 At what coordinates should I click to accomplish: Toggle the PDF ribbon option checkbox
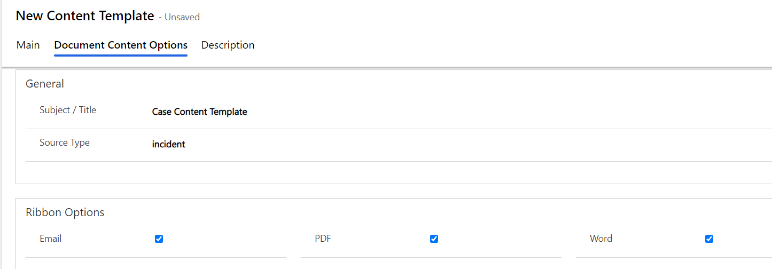[434, 239]
